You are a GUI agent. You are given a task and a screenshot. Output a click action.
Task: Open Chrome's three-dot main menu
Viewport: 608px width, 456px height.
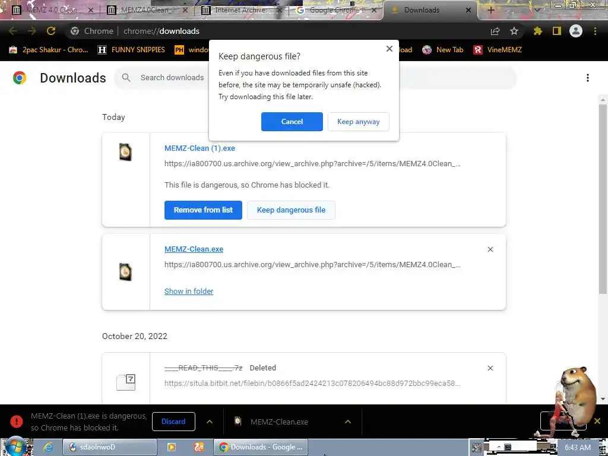(x=595, y=31)
